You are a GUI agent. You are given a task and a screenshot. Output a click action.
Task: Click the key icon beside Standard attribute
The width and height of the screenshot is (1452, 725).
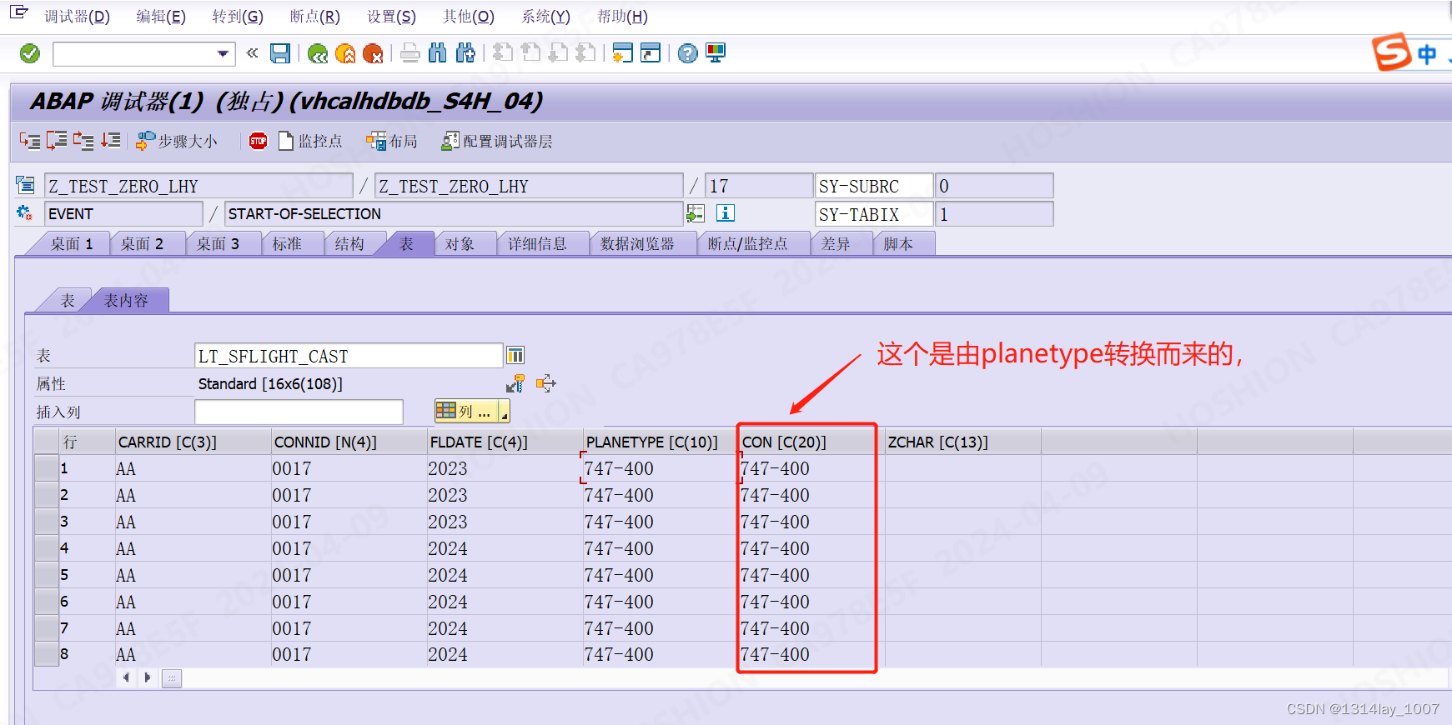tap(515, 383)
